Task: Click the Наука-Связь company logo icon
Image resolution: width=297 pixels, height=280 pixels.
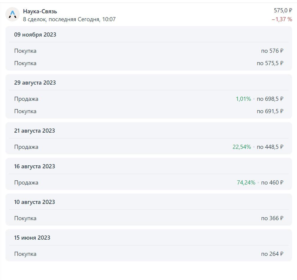Action: [x=12, y=14]
